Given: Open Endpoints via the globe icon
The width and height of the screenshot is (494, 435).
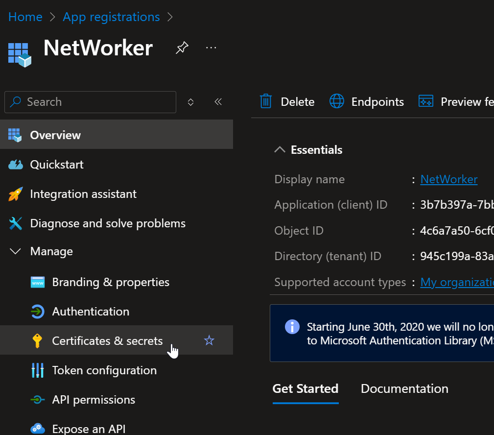Looking at the screenshot, I should point(336,101).
